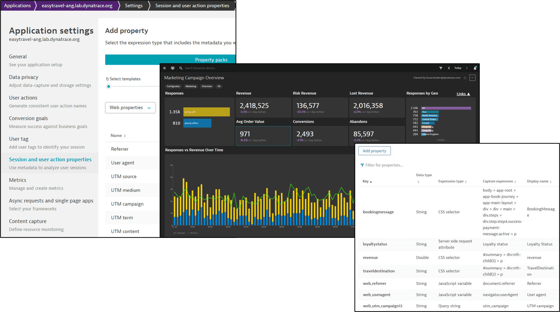Sort by Expression type column arrows
Screen dimensions: 560x312
pyautogui.click(x=466, y=182)
